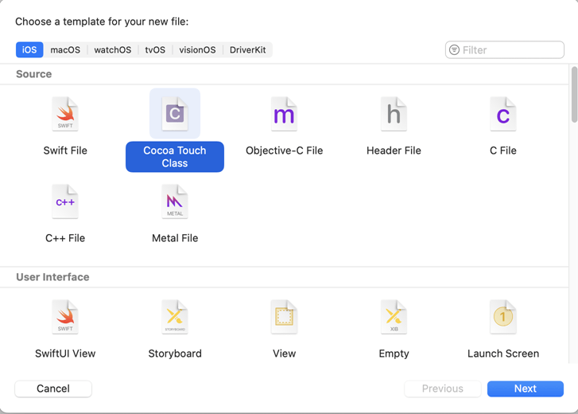Pick the Objective-C File template icon
Viewport: 578px width, 414px height.
click(284, 115)
